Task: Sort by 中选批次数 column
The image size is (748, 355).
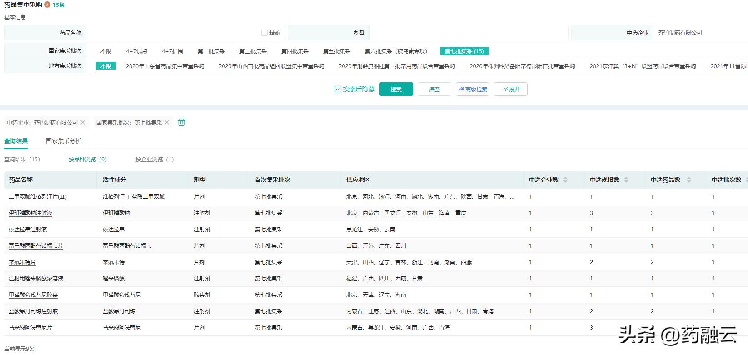Action: pyautogui.click(x=746, y=180)
